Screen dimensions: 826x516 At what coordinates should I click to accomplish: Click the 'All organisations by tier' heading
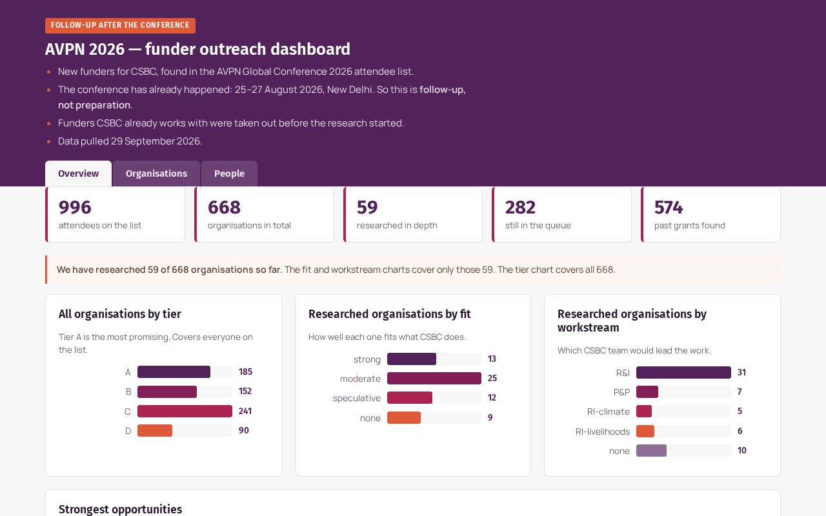point(120,314)
